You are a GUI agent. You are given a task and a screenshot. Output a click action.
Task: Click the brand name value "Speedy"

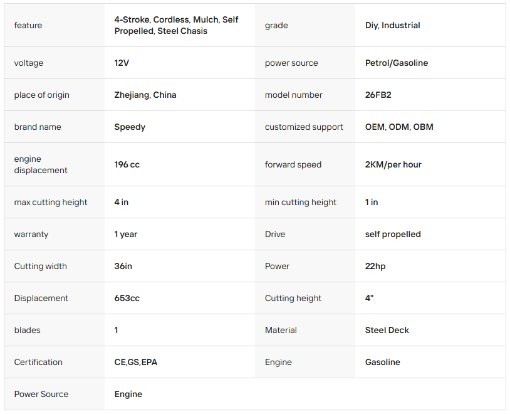(130, 127)
